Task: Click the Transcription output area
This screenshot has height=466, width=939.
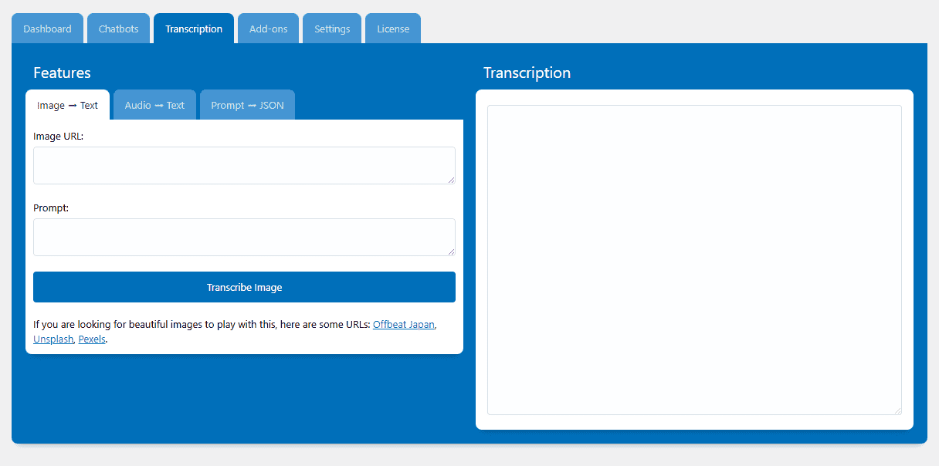Action: click(693, 257)
